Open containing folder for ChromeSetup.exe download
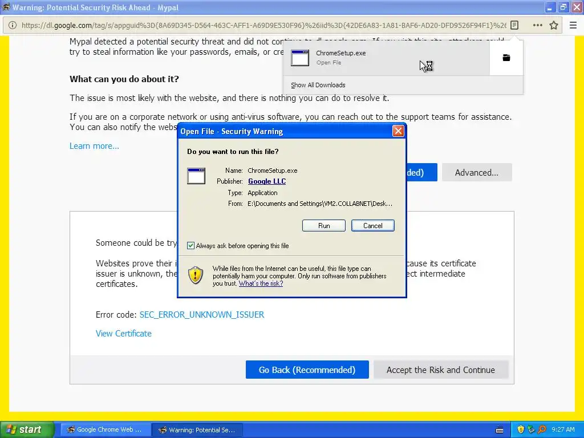 point(506,58)
